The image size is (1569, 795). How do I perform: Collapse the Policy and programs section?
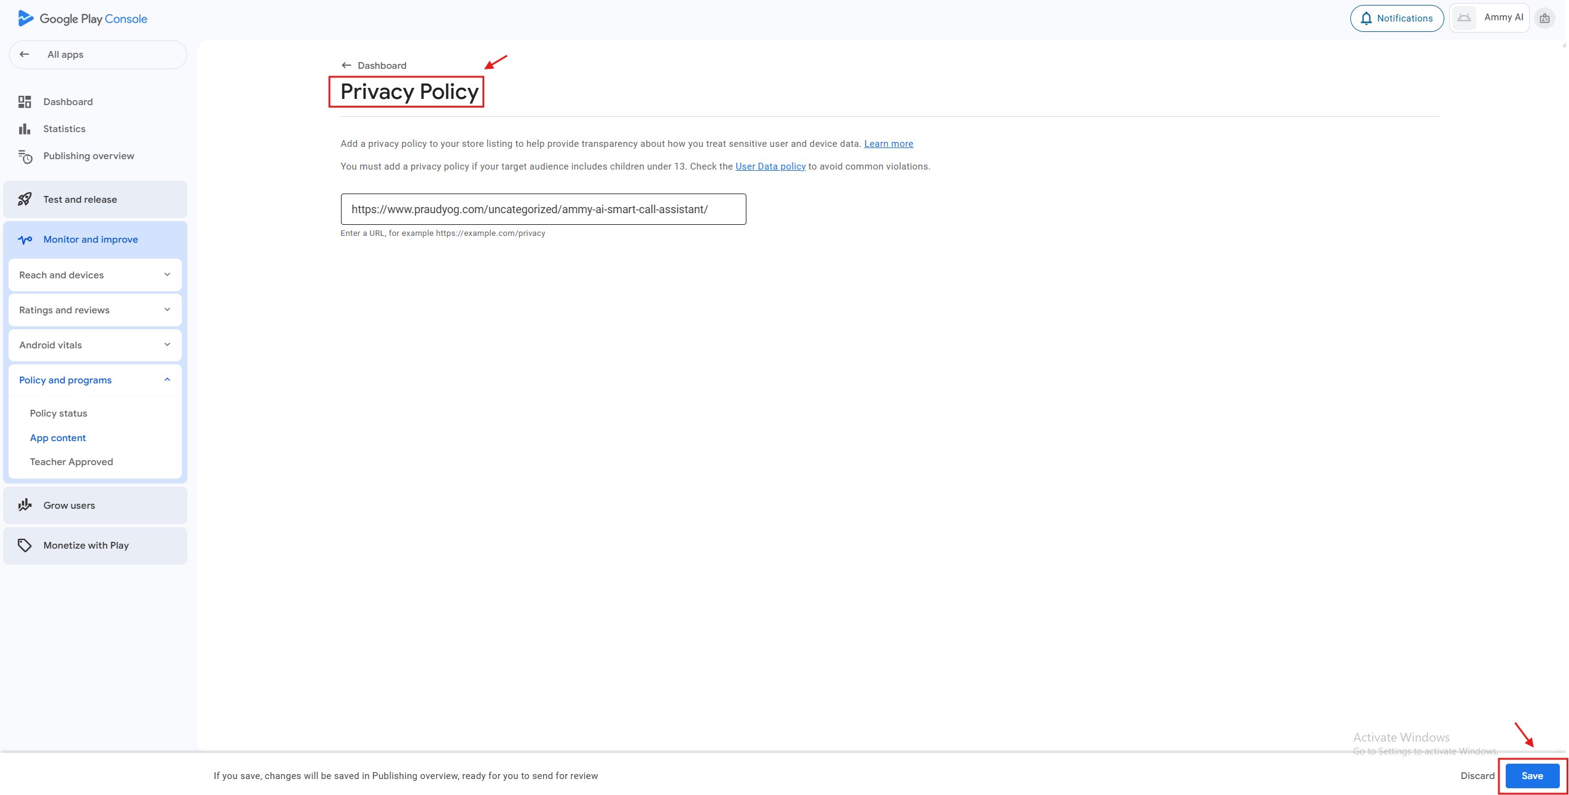pos(95,380)
